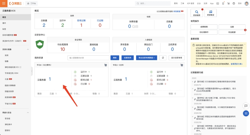
Task: Open the shopping cart in top bar
Action: [x=228, y=4]
